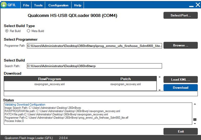Close the QFIL window
Viewport: 201px width, 140px height.
point(198,5)
